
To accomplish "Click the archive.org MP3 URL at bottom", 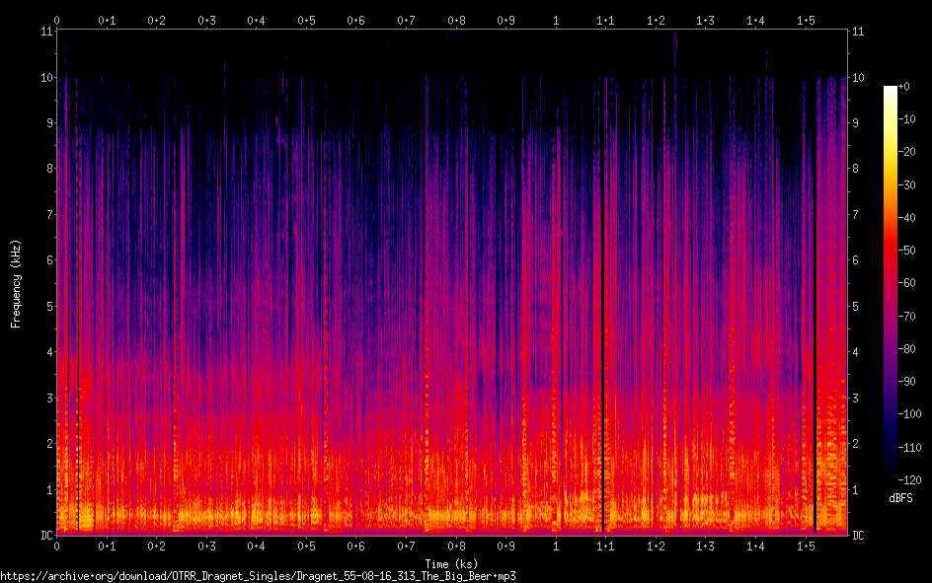I will click(259, 575).
